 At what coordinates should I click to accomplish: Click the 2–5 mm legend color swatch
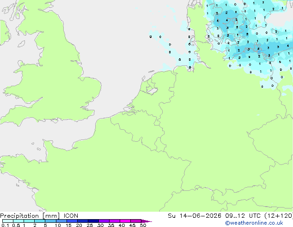(x=40, y=221)
